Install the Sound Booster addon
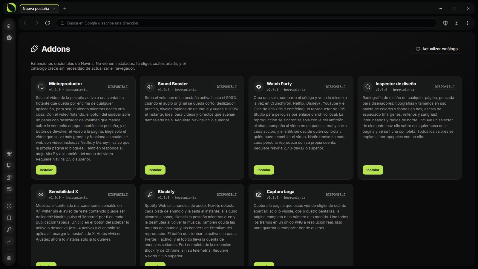This screenshot has height=269, width=478. [155, 170]
